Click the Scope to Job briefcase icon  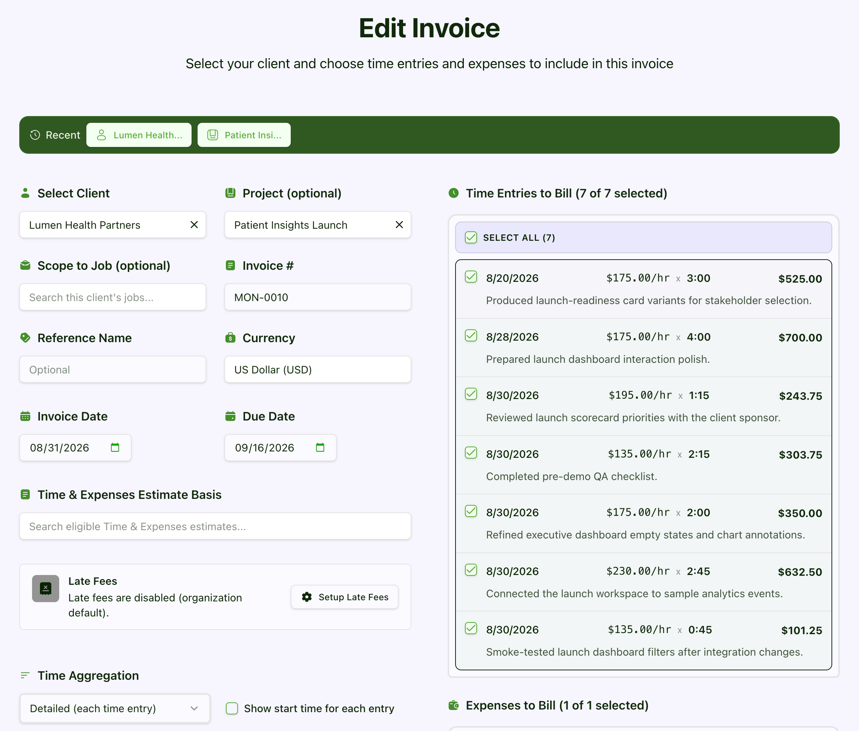pyautogui.click(x=25, y=266)
